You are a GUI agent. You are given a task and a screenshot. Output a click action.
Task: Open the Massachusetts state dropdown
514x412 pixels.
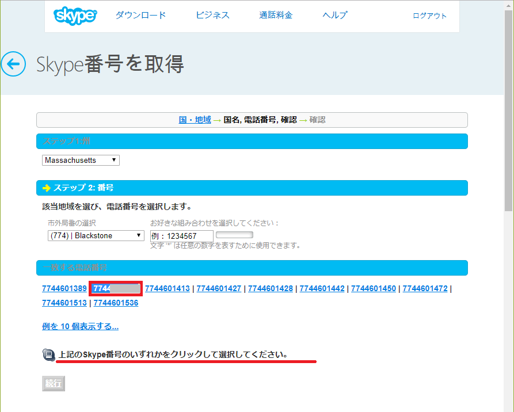[x=81, y=161]
